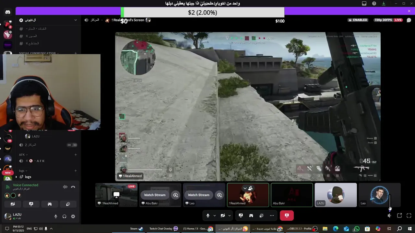The height and width of the screenshot is (233, 415).
Task: Pop out the stream window
Action: pos(399,216)
